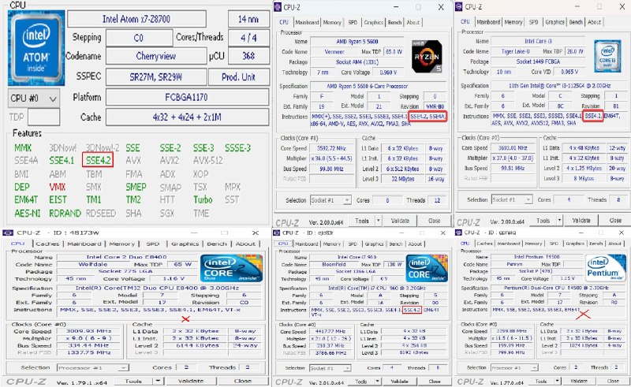The height and width of the screenshot is (387, 631).
Task: Click the SSE4.2 feature in Atom panel
Action: coord(98,161)
